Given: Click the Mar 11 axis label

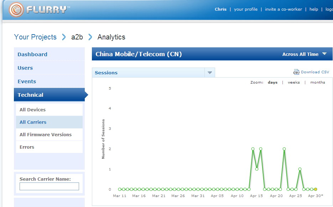Looking at the screenshot, I should point(120,196).
